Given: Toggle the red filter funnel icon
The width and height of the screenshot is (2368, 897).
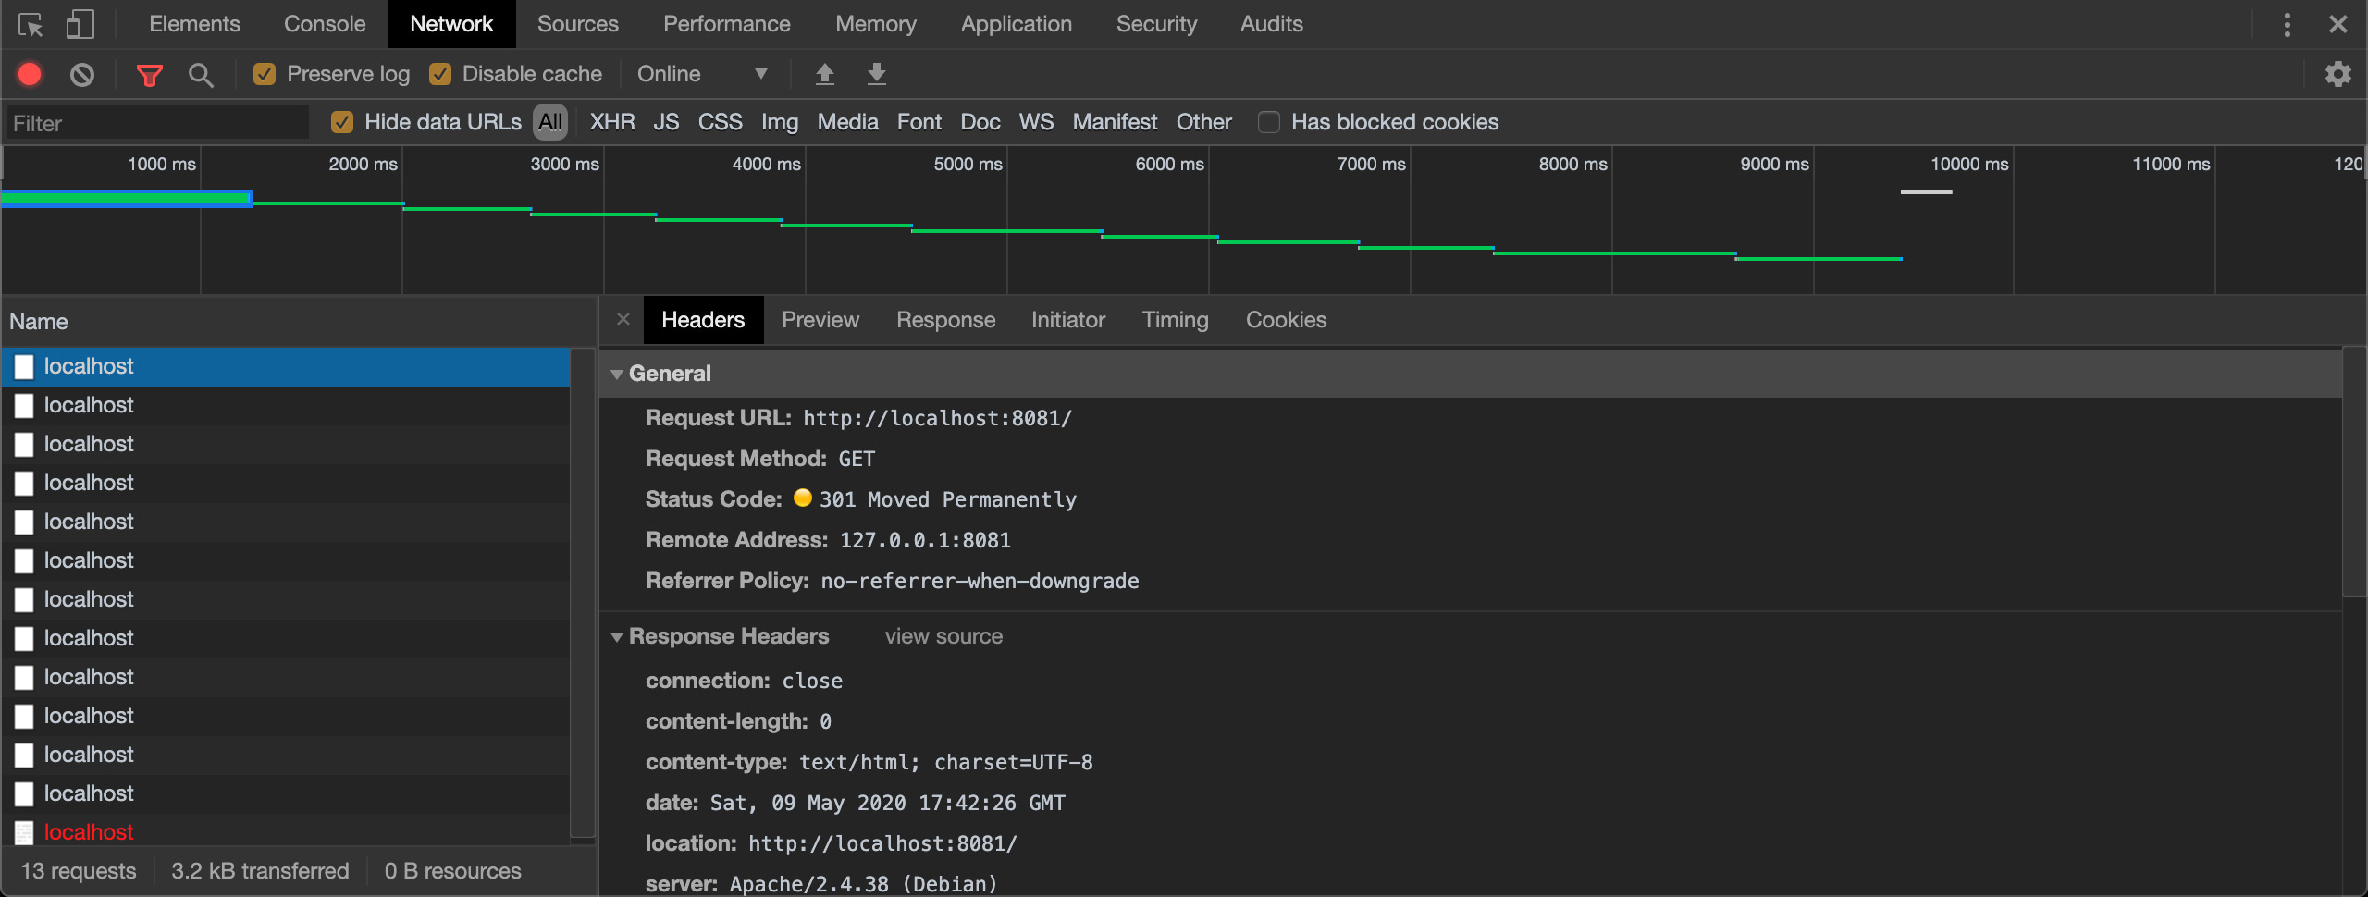Looking at the screenshot, I should (x=149, y=75).
